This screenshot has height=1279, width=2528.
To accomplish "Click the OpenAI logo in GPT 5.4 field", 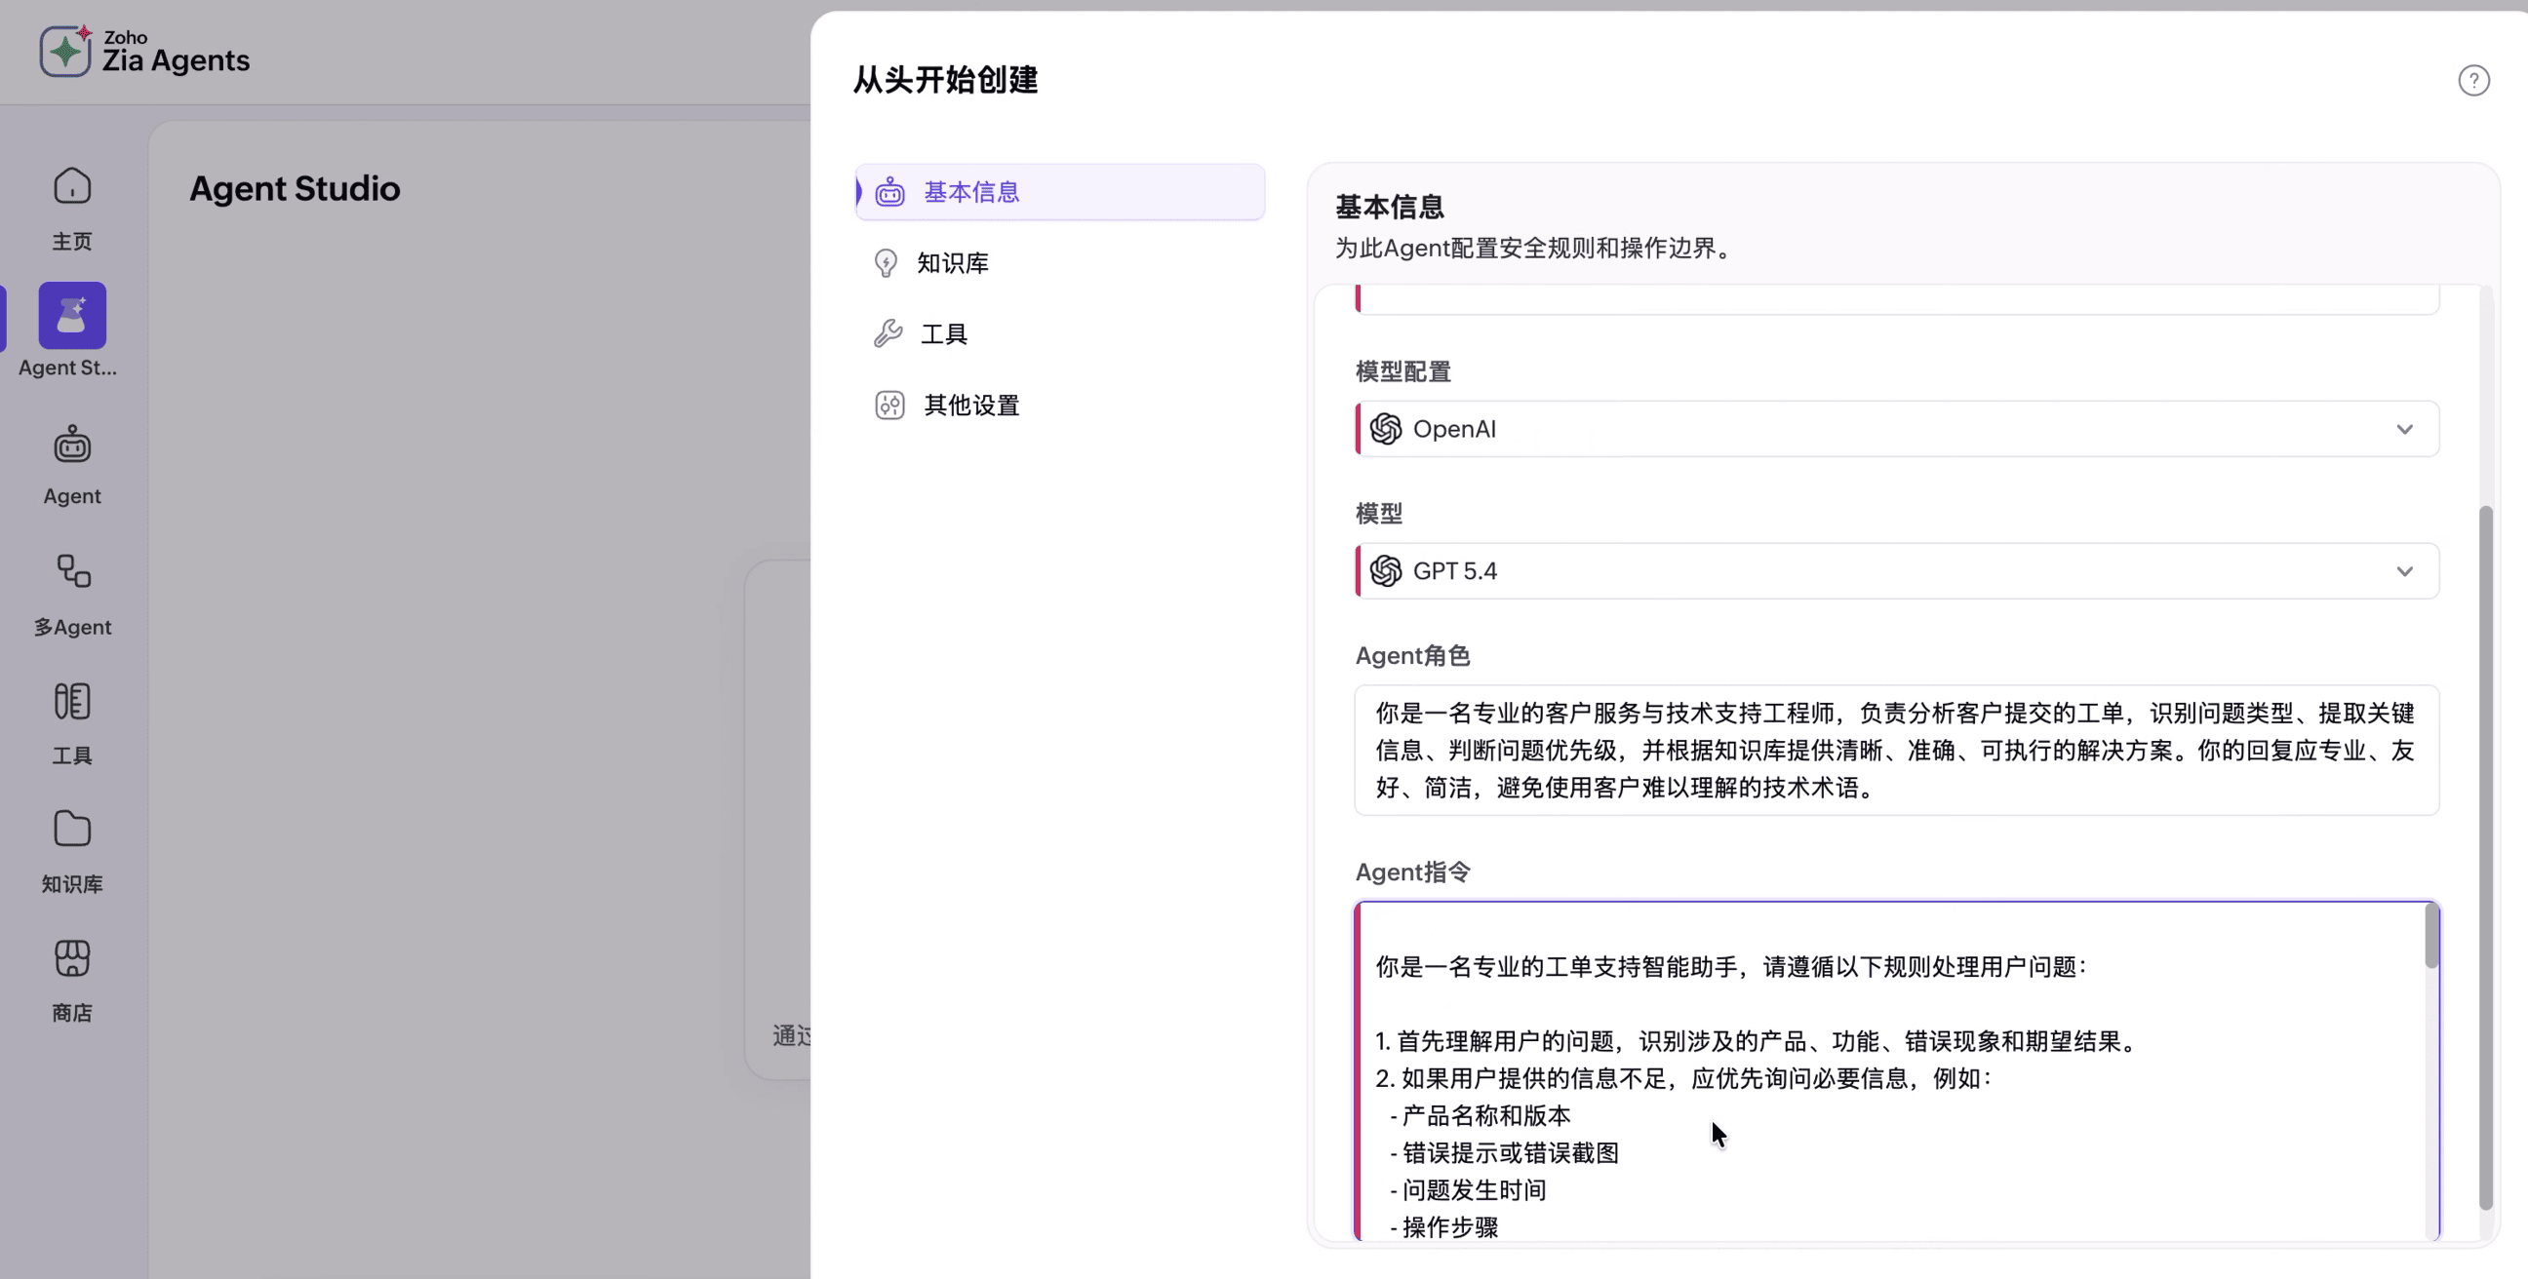I will (1385, 571).
